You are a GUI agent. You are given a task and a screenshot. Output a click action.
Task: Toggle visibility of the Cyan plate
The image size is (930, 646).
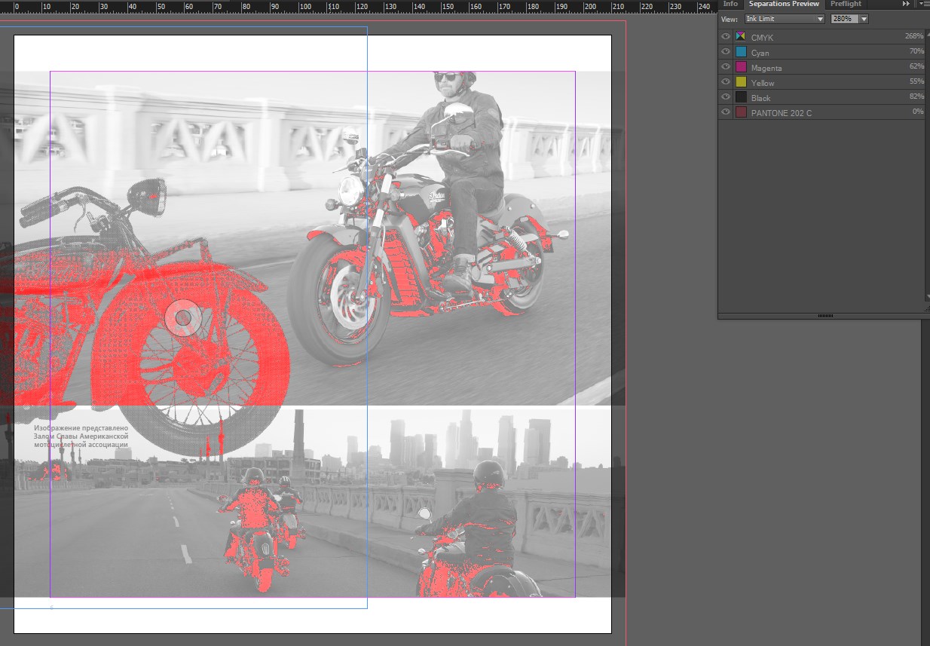pos(726,52)
